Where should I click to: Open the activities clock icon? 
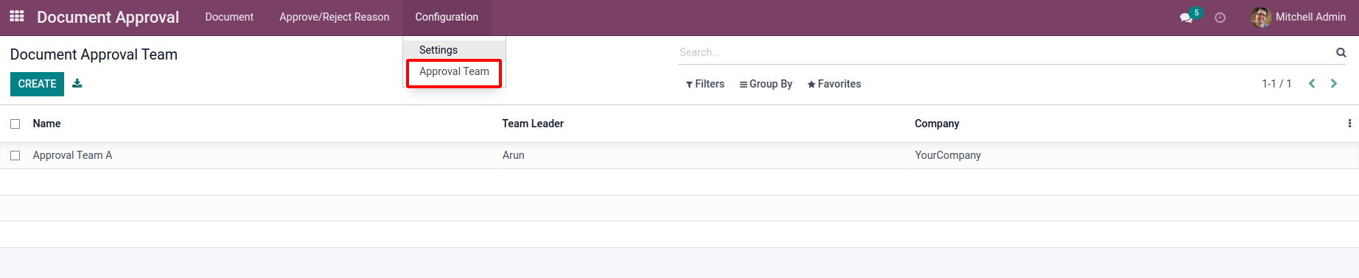coord(1220,18)
